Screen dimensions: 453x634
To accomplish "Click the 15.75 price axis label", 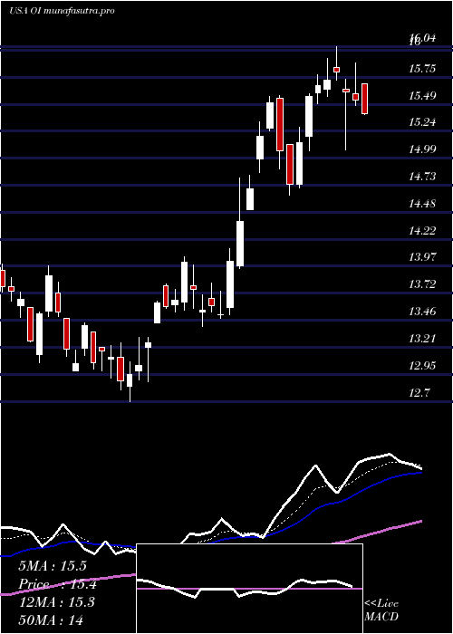I will pos(422,68).
